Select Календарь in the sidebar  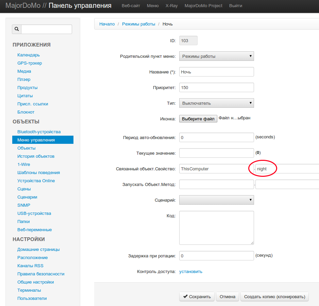29,55
